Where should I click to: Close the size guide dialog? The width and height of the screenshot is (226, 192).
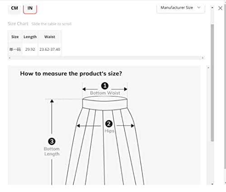point(220,8)
